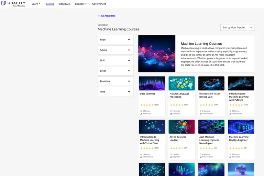Click the Data Scientist course title
This screenshot has width=264, height=176.
click(x=147, y=93)
